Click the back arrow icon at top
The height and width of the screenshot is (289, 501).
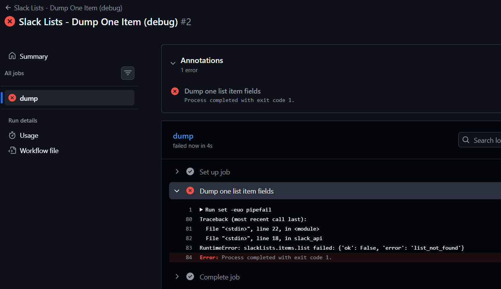8,8
